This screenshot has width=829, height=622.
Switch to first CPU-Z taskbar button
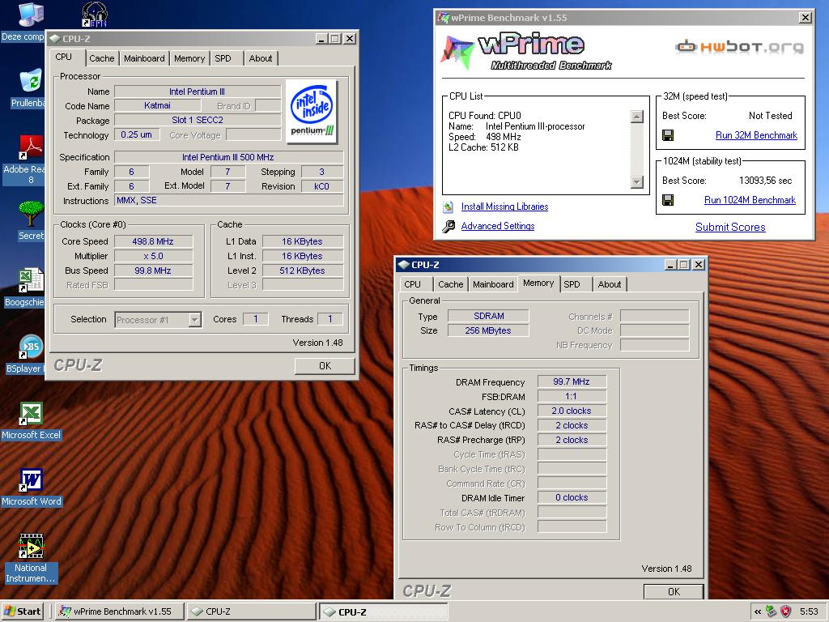point(251,611)
